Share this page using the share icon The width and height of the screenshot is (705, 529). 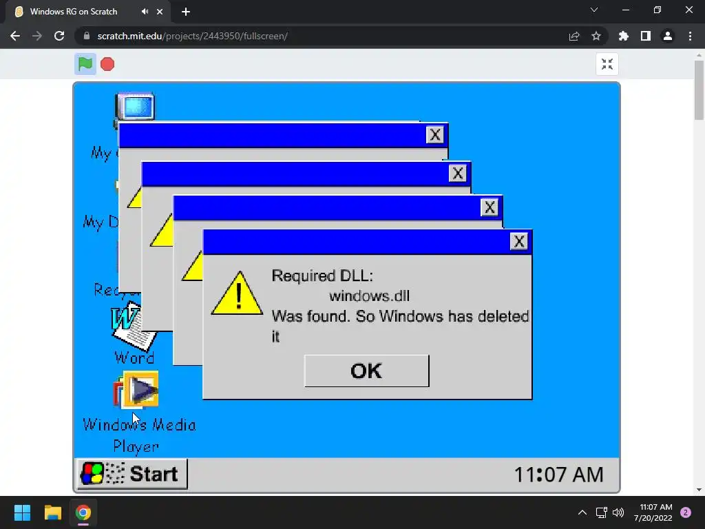point(574,36)
